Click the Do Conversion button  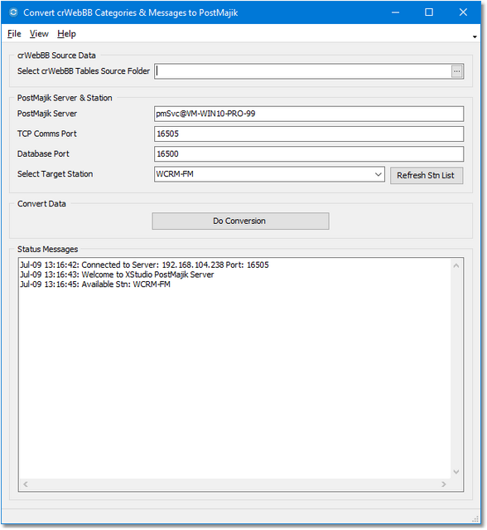pyautogui.click(x=240, y=221)
